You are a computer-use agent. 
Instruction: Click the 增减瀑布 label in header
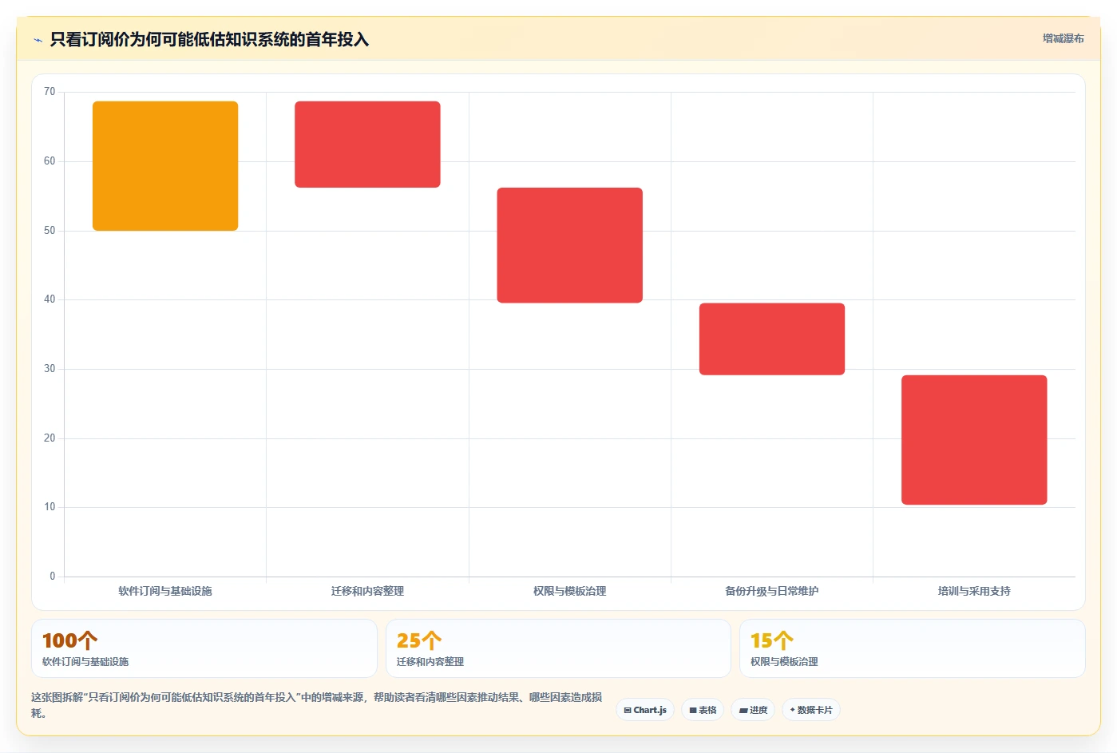[x=1063, y=38]
